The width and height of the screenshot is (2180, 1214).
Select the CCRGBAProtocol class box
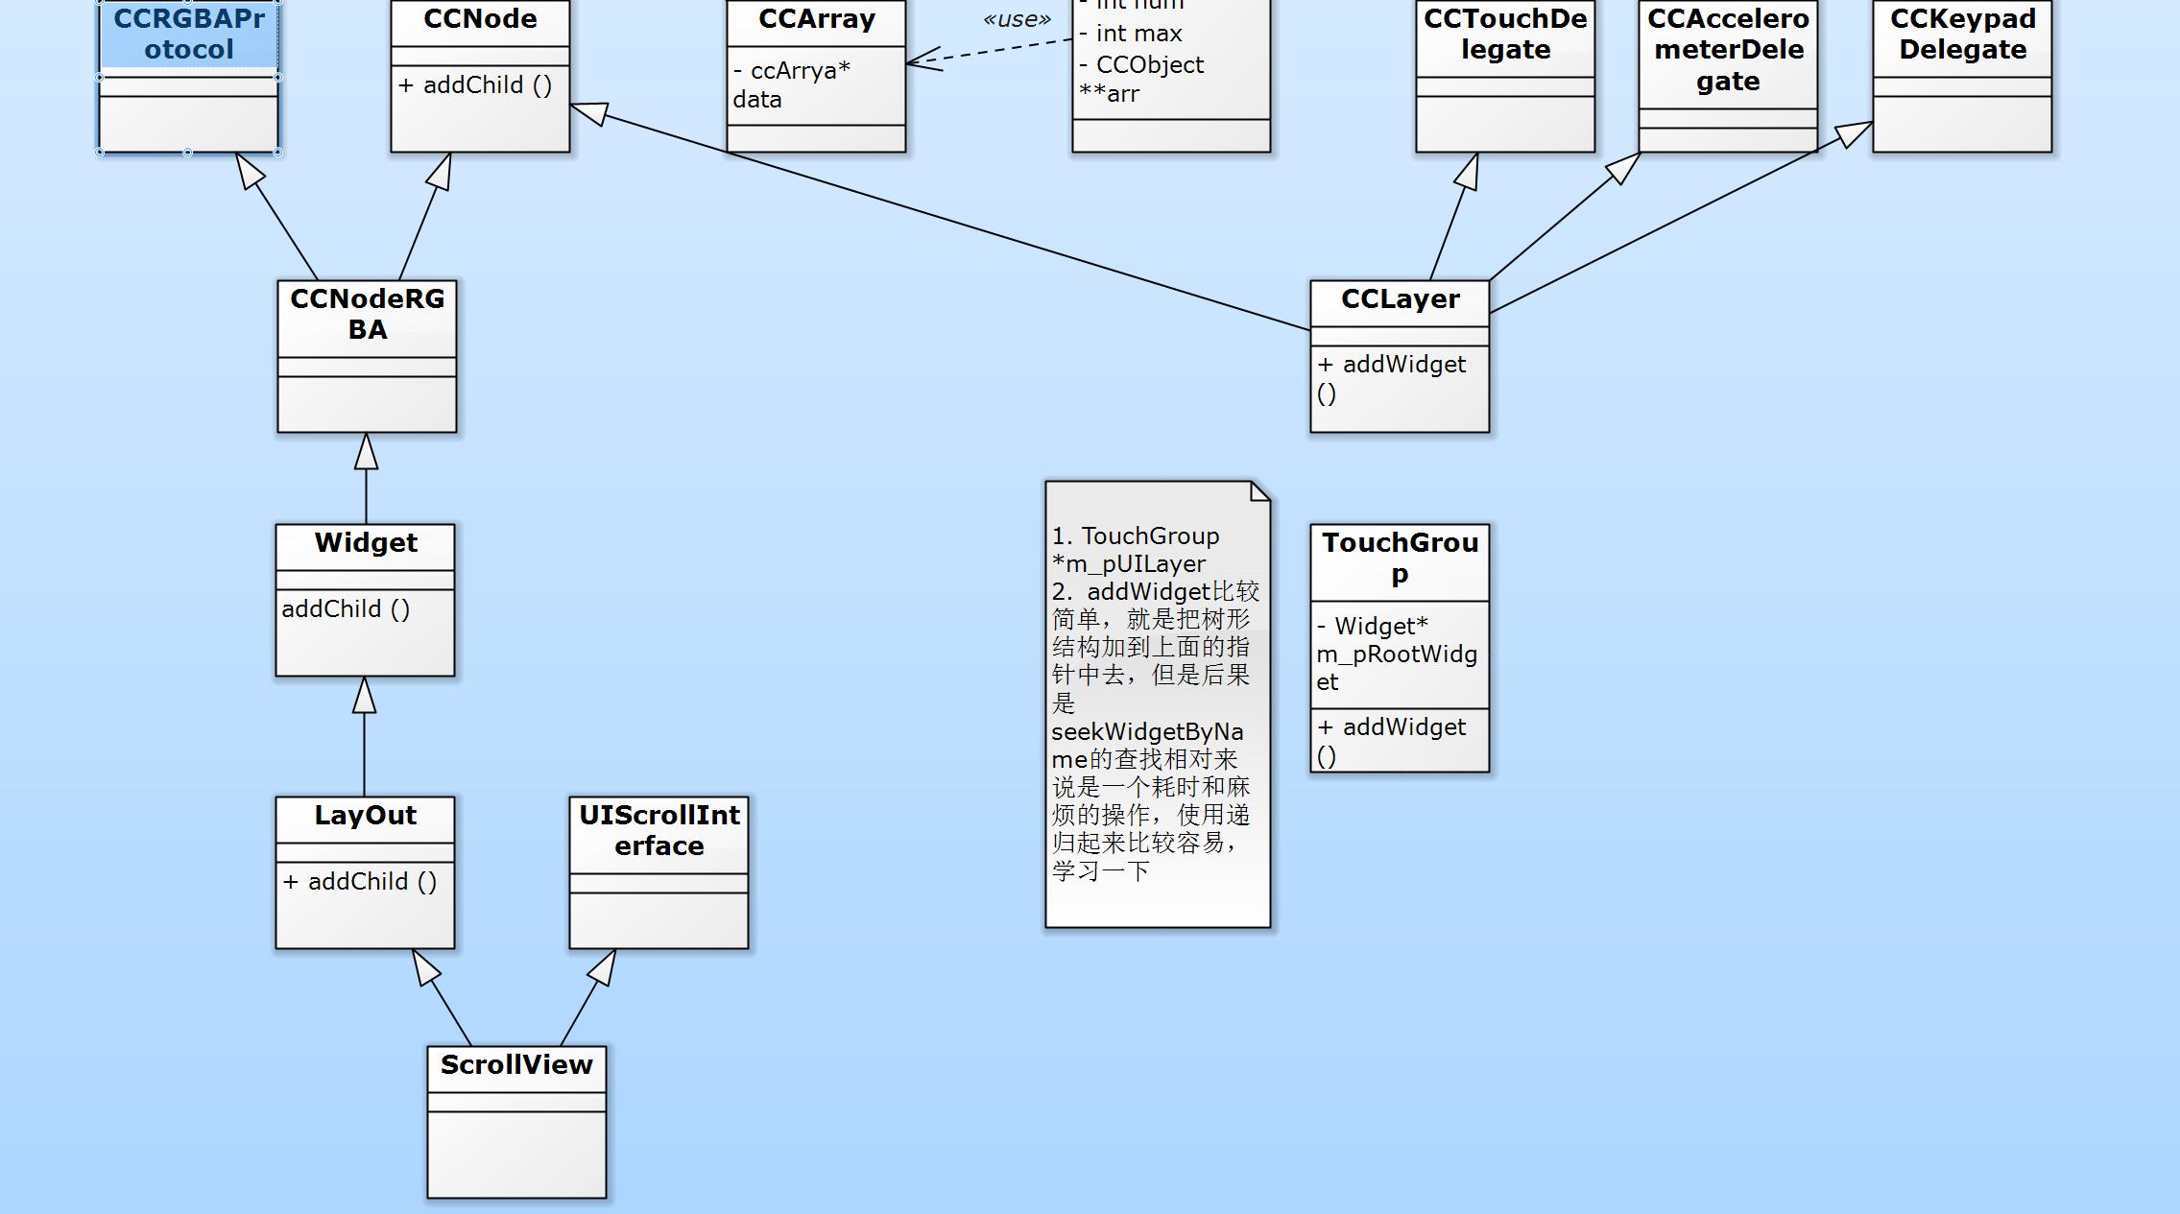(189, 77)
